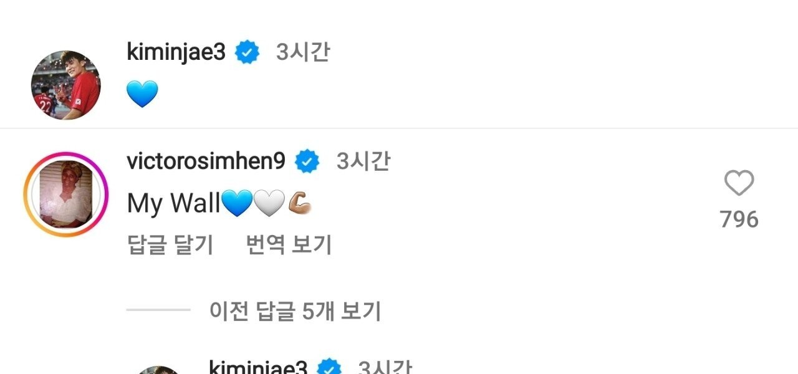798x374 pixels.
Task: Select the My Wall comment text
Action: (x=173, y=204)
